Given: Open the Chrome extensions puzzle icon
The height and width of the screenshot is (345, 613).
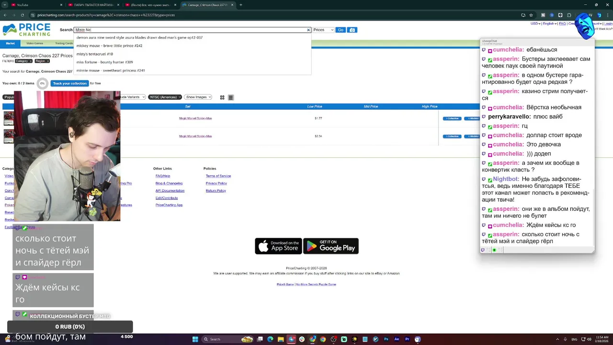Looking at the screenshot, I should point(569,15).
